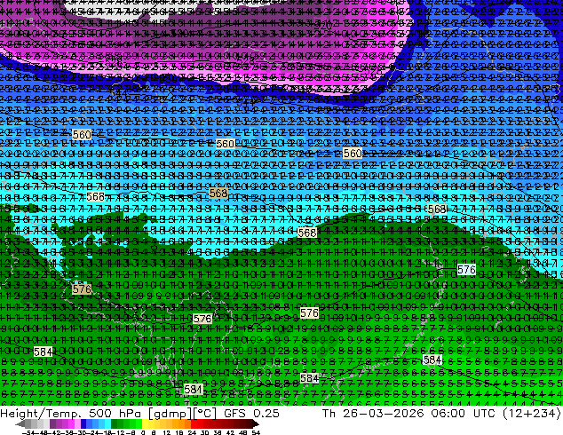Screen dimensions: 563x435
Task: Select the yellow swatch above the 0 value
Action: pos(145,423)
